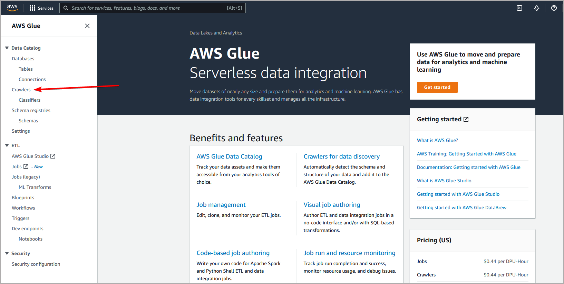
Task: Click the Crawlers for data discovery link
Action: coord(341,156)
